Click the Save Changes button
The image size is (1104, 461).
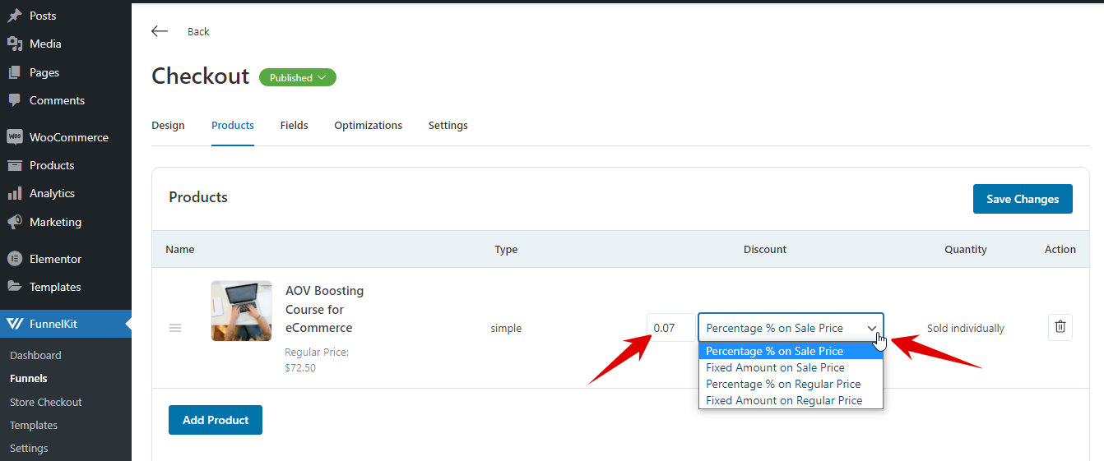click(1023, 199)
